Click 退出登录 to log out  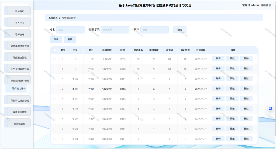(265, 5)
